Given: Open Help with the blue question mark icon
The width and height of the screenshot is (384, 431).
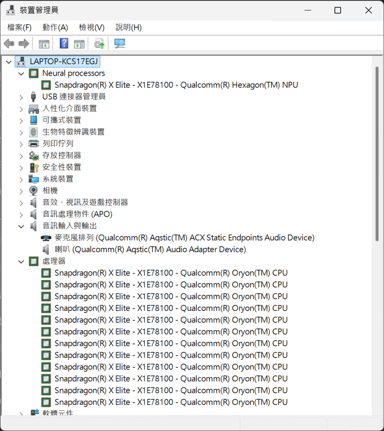Looking at the screenshot, I should [64, 43].
